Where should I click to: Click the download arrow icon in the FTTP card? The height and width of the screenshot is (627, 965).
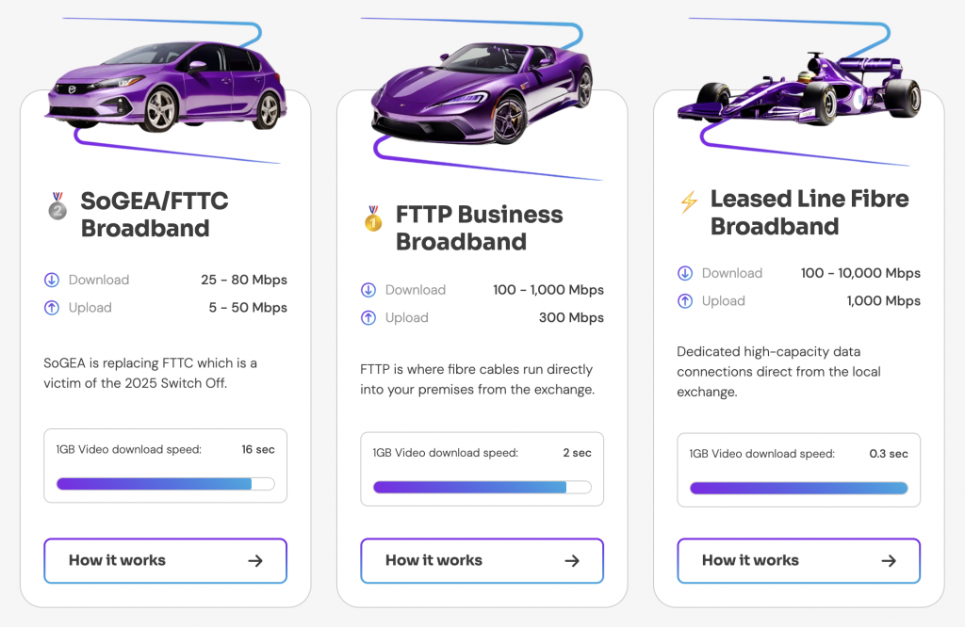[368, 290]
